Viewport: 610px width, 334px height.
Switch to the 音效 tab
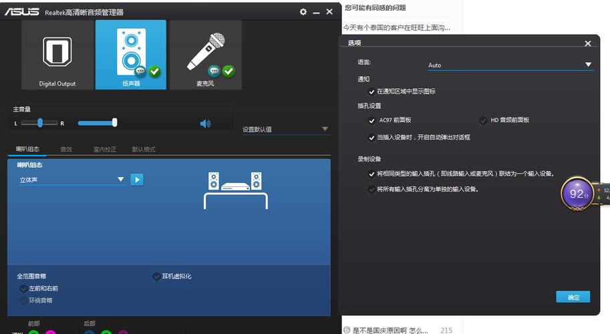pyautogui.click(x=66, y=150)
